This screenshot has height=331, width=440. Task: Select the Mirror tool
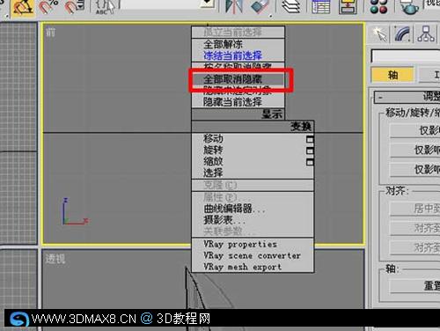pos(234,7)
